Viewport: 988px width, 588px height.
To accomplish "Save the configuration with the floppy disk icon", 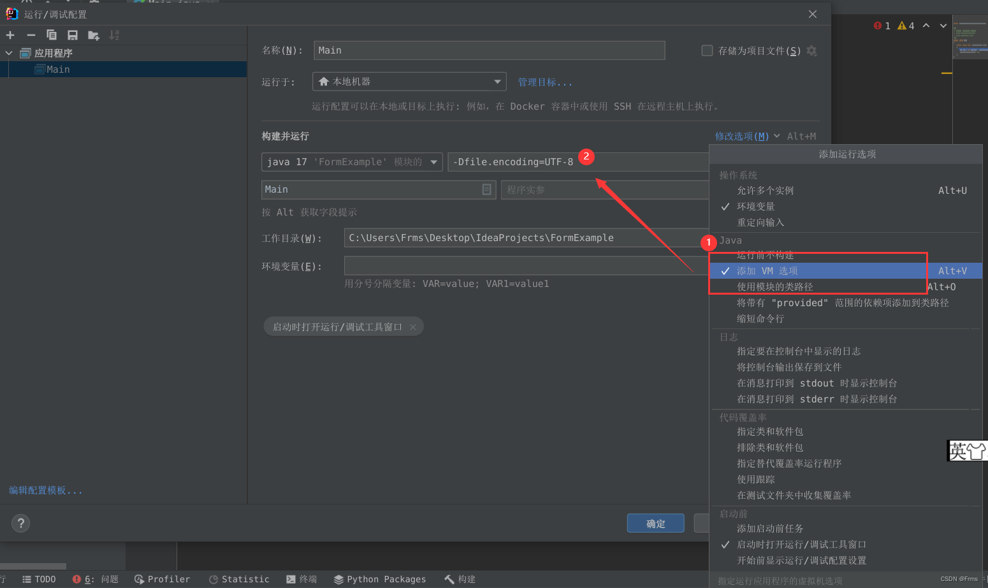I will 73,35.
